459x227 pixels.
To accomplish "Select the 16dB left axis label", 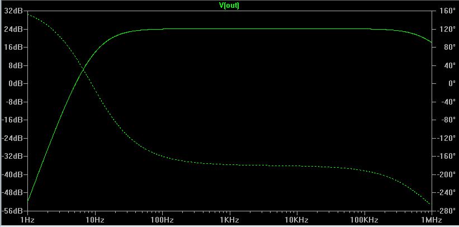I will pyautogui.click(x=13, y=48).
